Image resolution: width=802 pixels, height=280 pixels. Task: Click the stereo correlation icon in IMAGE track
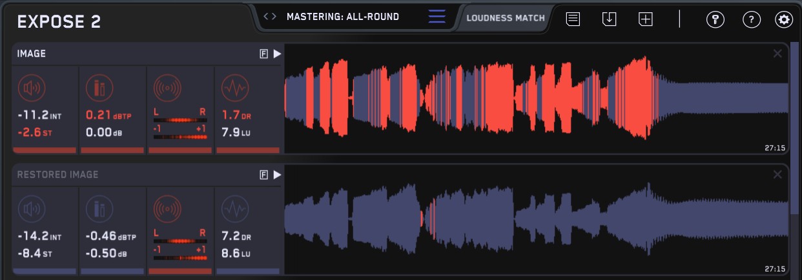167,87
